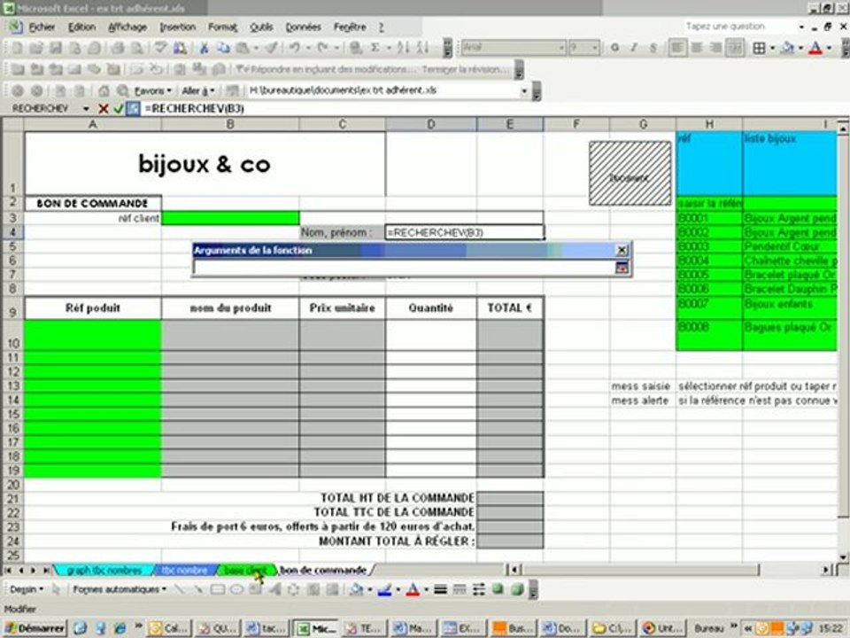Open the Format menu

pos(222,27)
